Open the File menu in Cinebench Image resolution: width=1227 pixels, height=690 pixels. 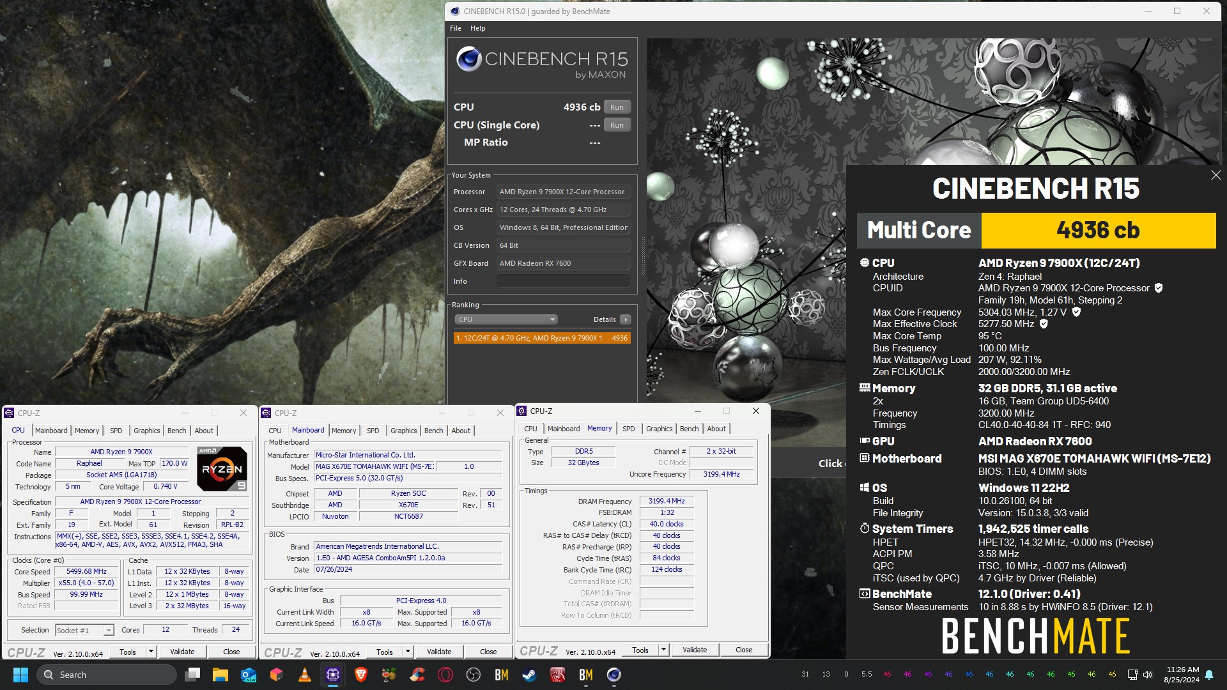point(456,28)
